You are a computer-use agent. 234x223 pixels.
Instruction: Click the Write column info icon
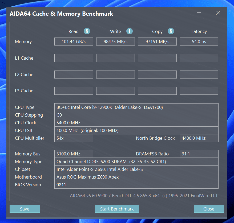tap(130, 31)
